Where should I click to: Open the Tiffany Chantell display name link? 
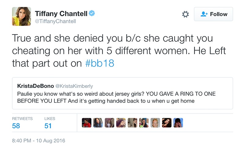61,14
